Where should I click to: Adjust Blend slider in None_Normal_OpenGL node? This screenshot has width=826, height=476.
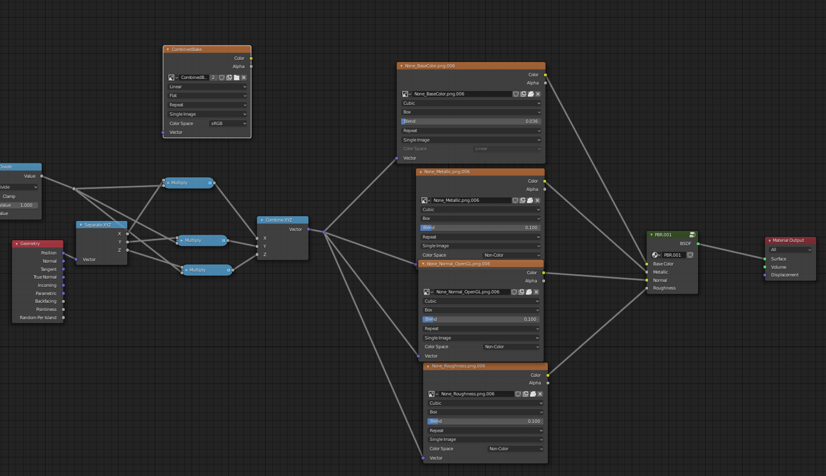[481, 319]
